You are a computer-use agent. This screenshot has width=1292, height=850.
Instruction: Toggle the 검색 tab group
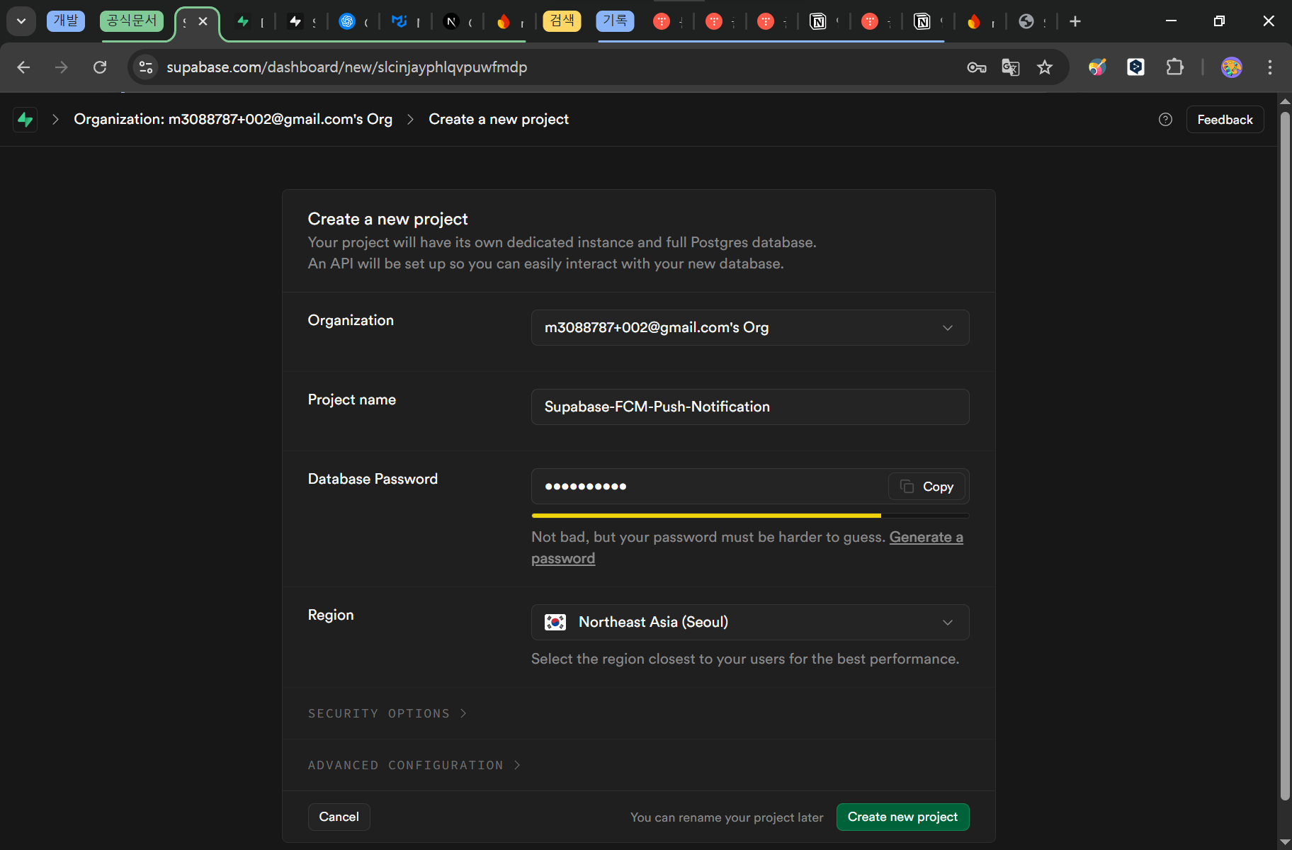(x=562, y=21)
